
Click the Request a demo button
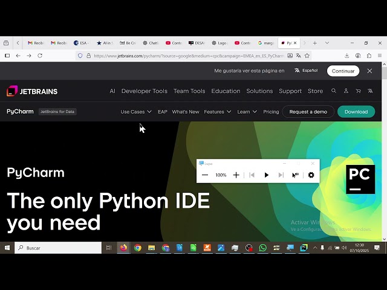(308, 112)
